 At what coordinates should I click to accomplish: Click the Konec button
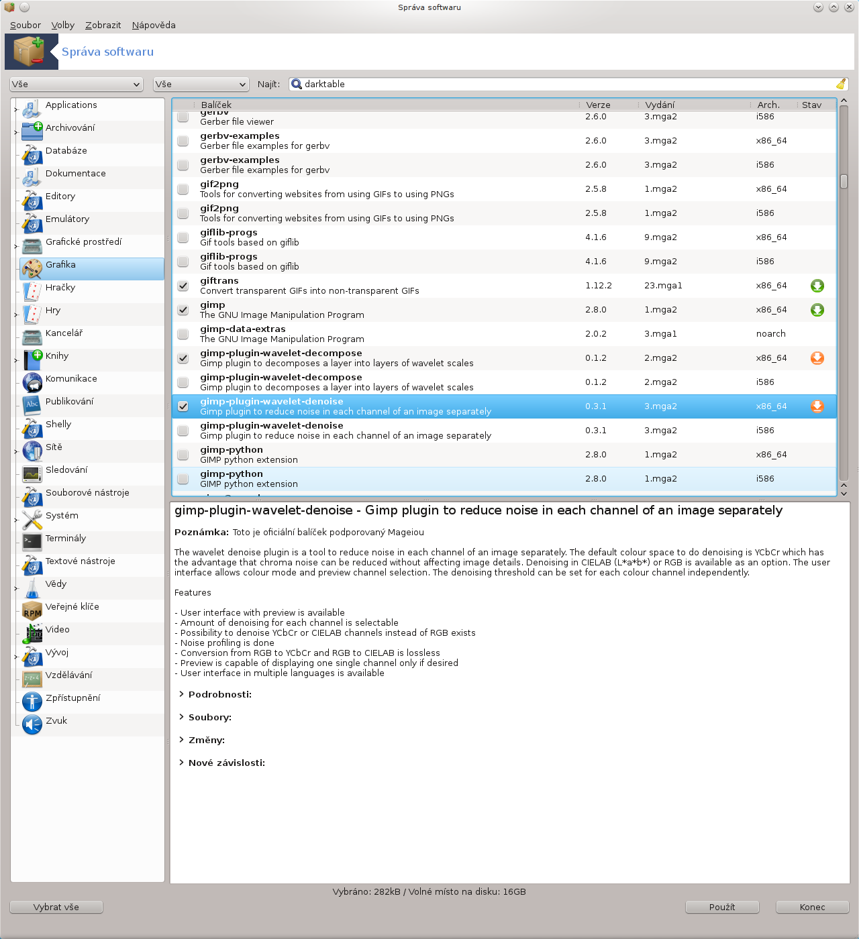pyautogui.click(x=813, y=907)
